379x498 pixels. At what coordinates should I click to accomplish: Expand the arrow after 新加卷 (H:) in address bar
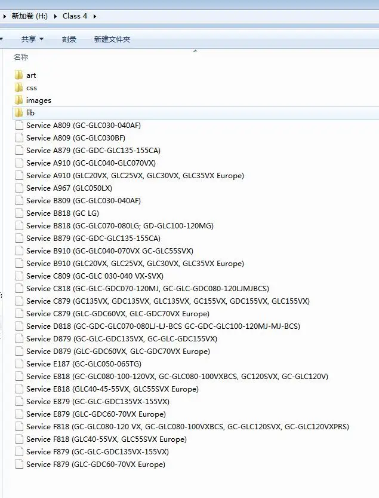point(55,16)
